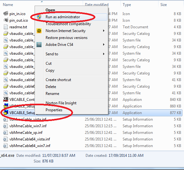
Task: Click the UAC shield icon for Run as administrator
Action: (x=39, y=17)
